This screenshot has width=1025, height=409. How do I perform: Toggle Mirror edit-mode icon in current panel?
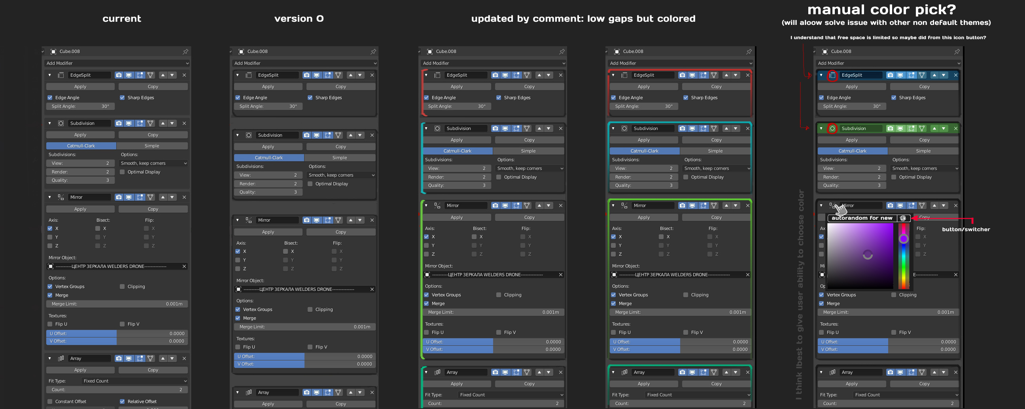point(140,197)
